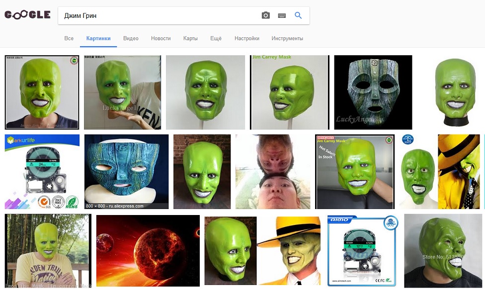The image size is (485, 289).
Task: Open Store No mask profile thumbnail
Action: (x=443, y=251)
